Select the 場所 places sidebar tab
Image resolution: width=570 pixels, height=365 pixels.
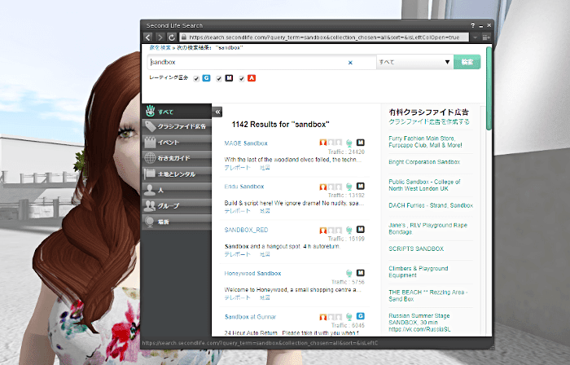tap(177, 222)
